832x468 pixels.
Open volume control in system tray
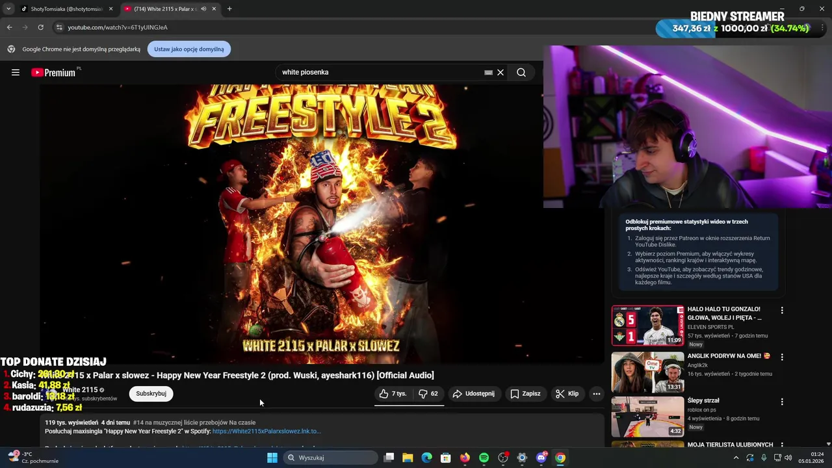pos(788,458)
